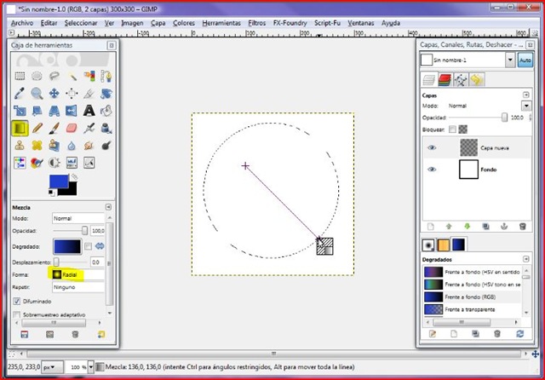This screenshot has width=545, height=380.
Task: Enable Sobremuestreo adaptativo checkbox
Action: point(18,315)
